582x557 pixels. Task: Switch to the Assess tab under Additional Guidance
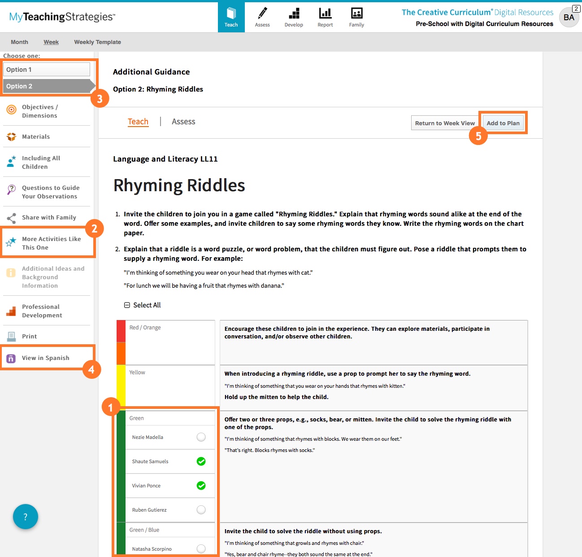pyautogui.click(x=183, y=122)
